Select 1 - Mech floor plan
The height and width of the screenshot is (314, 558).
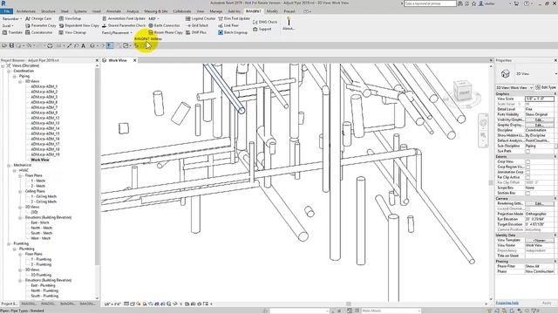[x=37, y=181]
